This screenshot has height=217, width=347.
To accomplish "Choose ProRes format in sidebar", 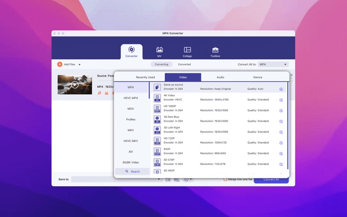I will [131, 119].
